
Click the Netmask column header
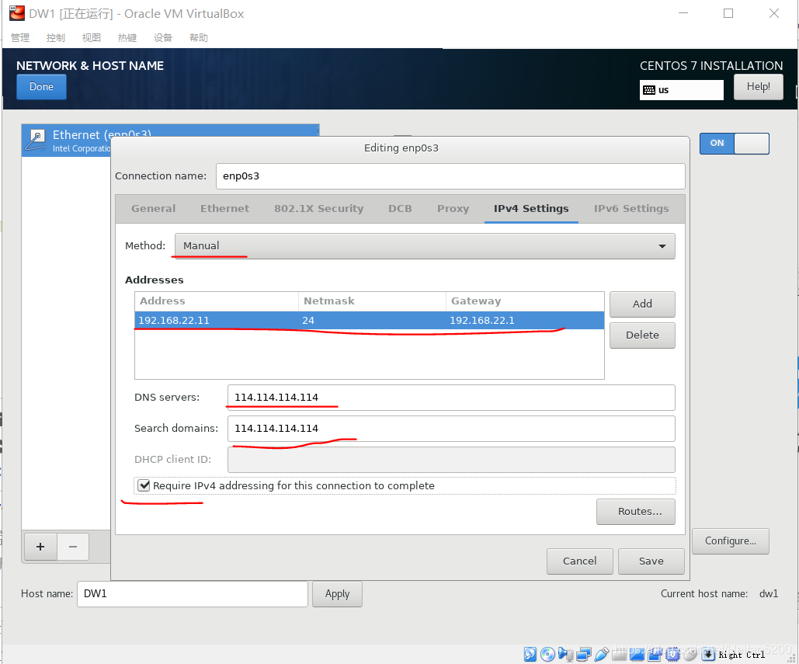372,301
